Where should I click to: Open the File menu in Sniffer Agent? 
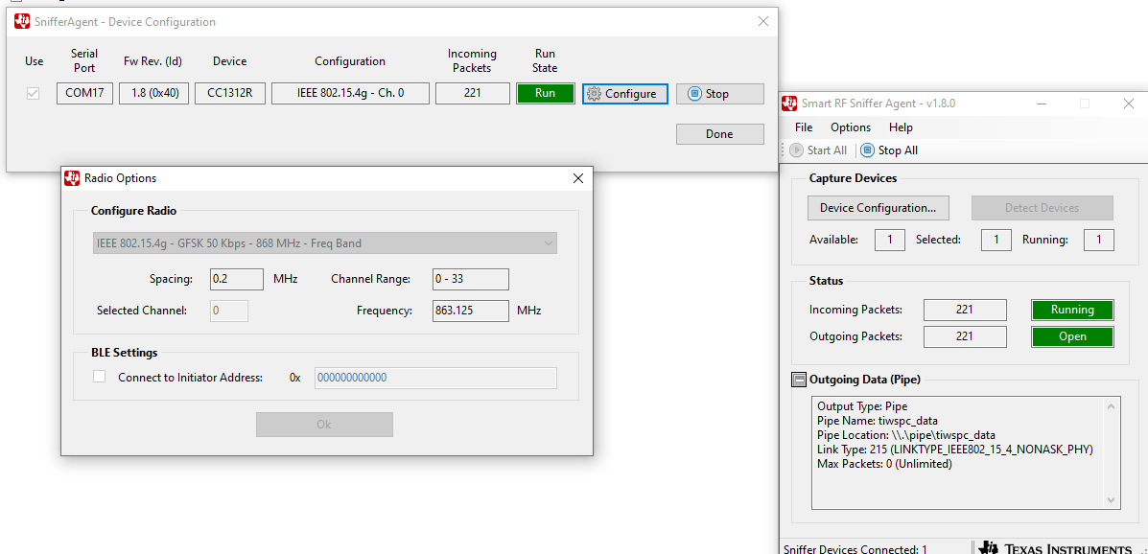(x=803, y=127)
